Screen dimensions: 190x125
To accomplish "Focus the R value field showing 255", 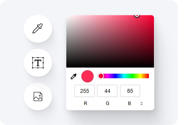I will [x=85, y=91].
